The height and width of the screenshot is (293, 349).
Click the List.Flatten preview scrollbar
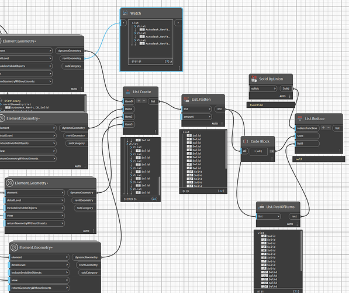(x=226, y=149)
